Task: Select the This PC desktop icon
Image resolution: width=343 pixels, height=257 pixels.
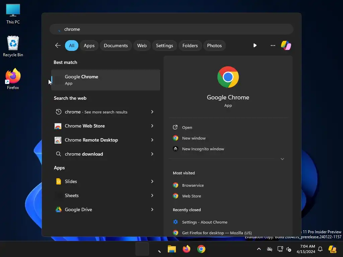Action: tap(13, 14)
